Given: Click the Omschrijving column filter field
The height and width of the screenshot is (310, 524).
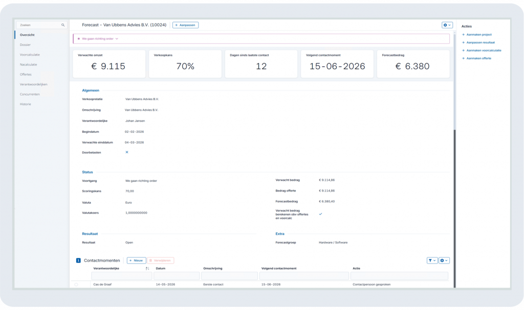Looking at the screenshot, I should point(229,276).
